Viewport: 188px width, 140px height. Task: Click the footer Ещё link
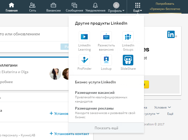tap(170, 114)
